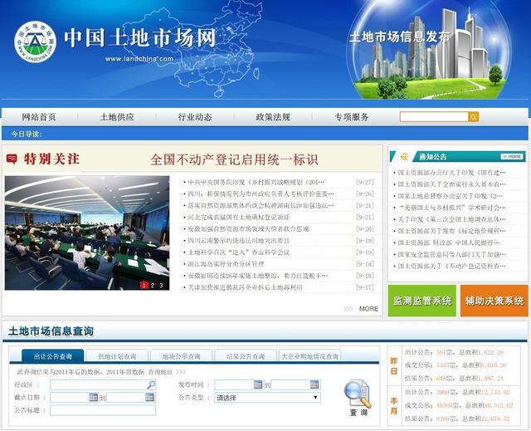
Task: Open notice 关于印发《第三次全国土地调查总体…
Action: coord(451,219)
